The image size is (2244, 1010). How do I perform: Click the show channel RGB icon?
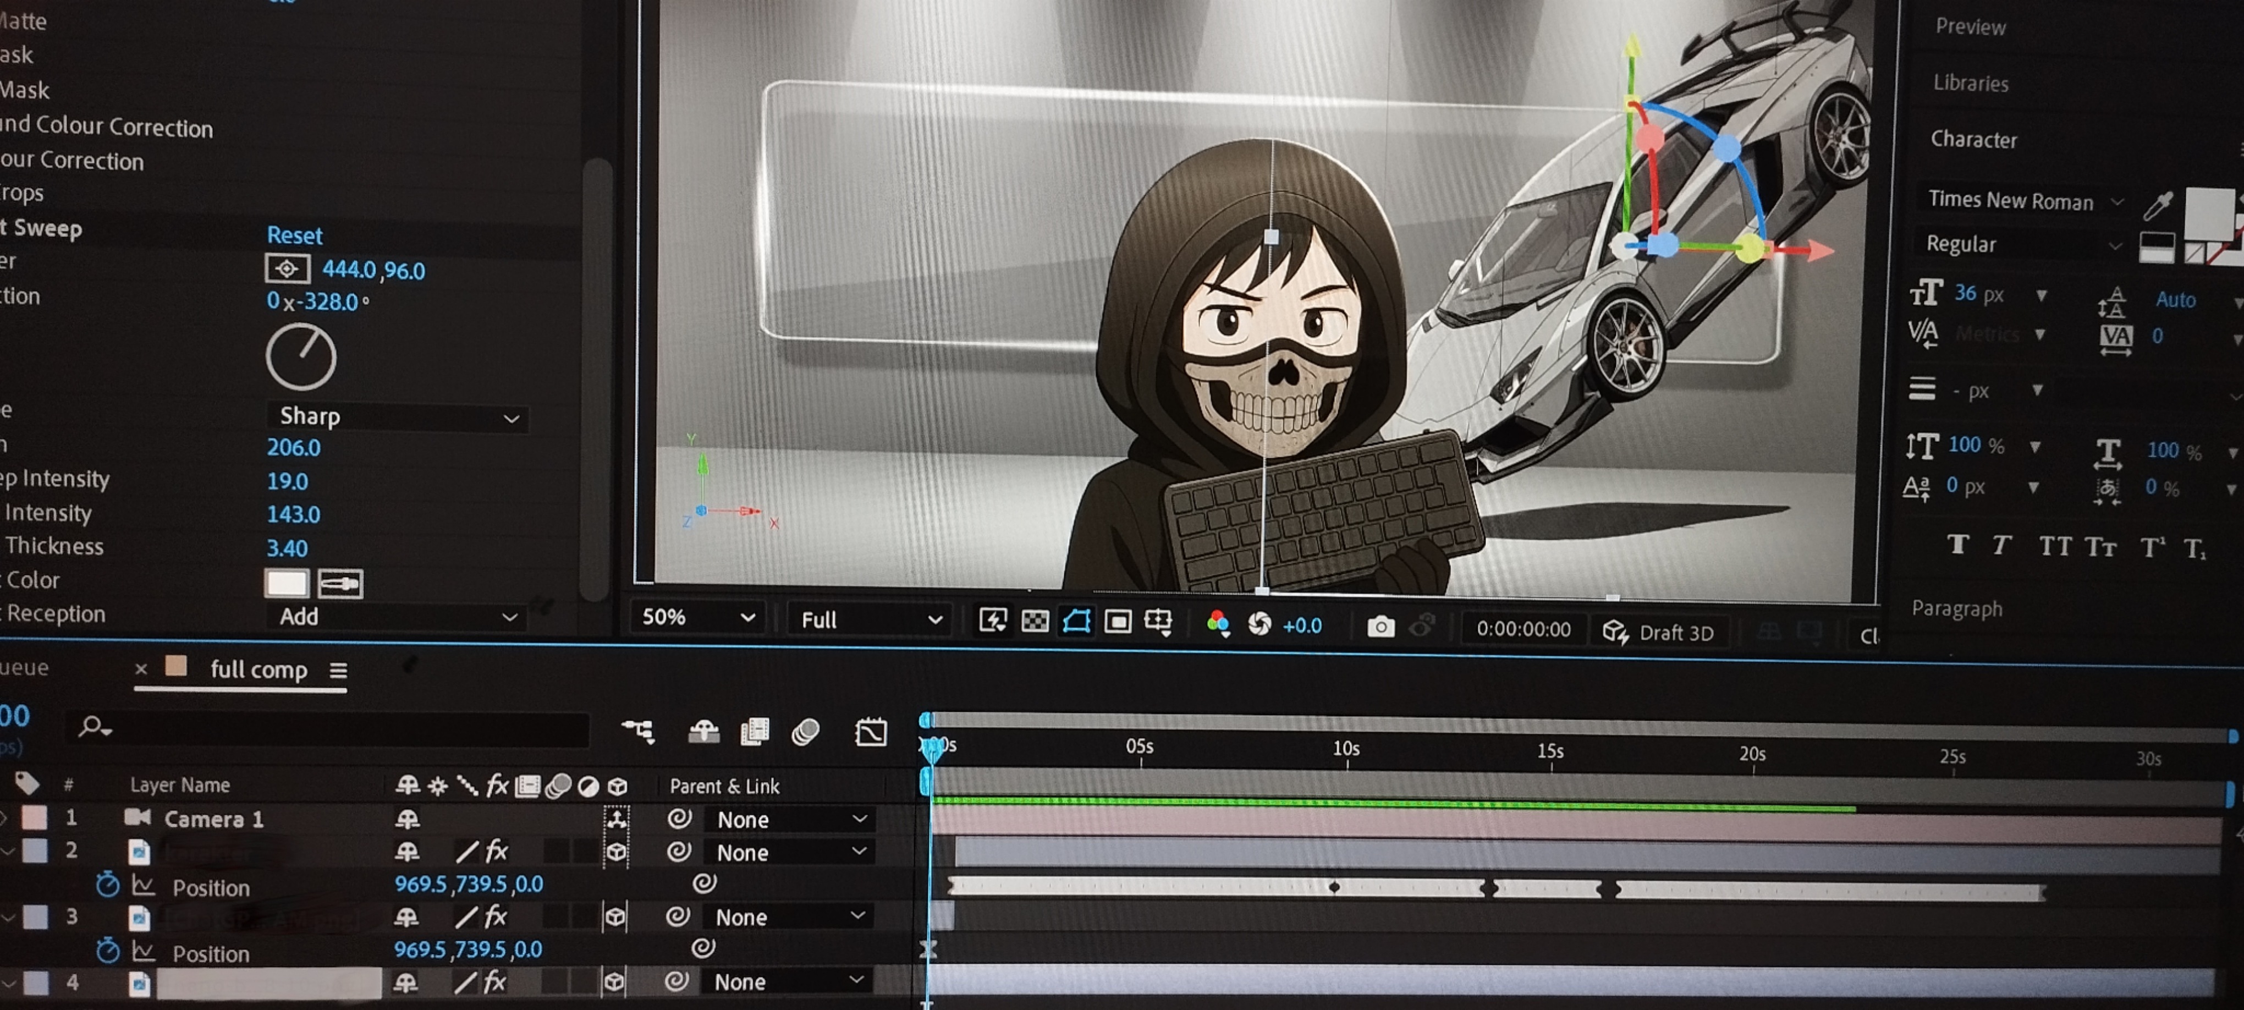[x=1217, y=623]
